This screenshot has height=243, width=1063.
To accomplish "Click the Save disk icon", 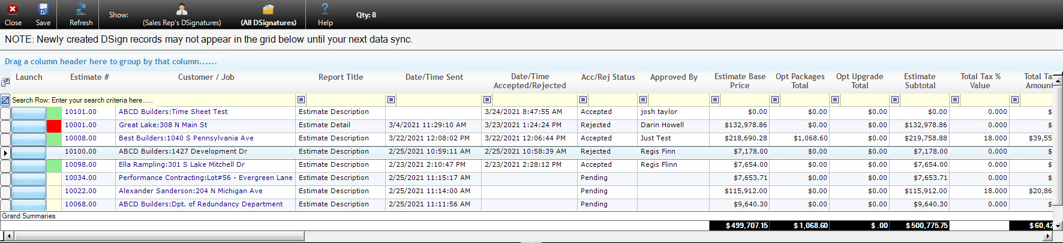I will [x=43, y=10].
